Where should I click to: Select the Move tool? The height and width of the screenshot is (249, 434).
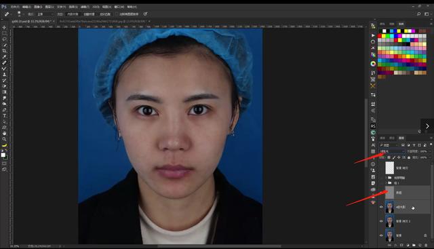click(4, 27)
